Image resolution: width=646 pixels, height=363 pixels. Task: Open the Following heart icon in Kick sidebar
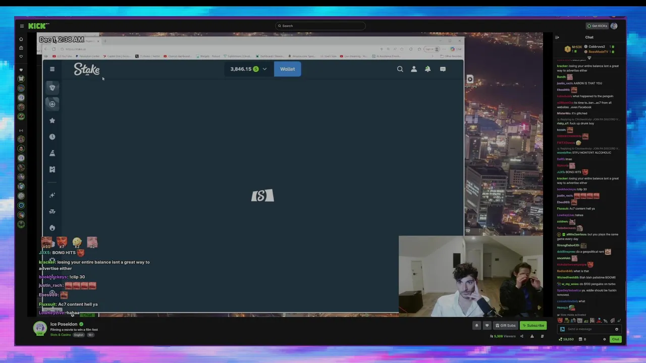pyautogui.click(x=21, y=56)
